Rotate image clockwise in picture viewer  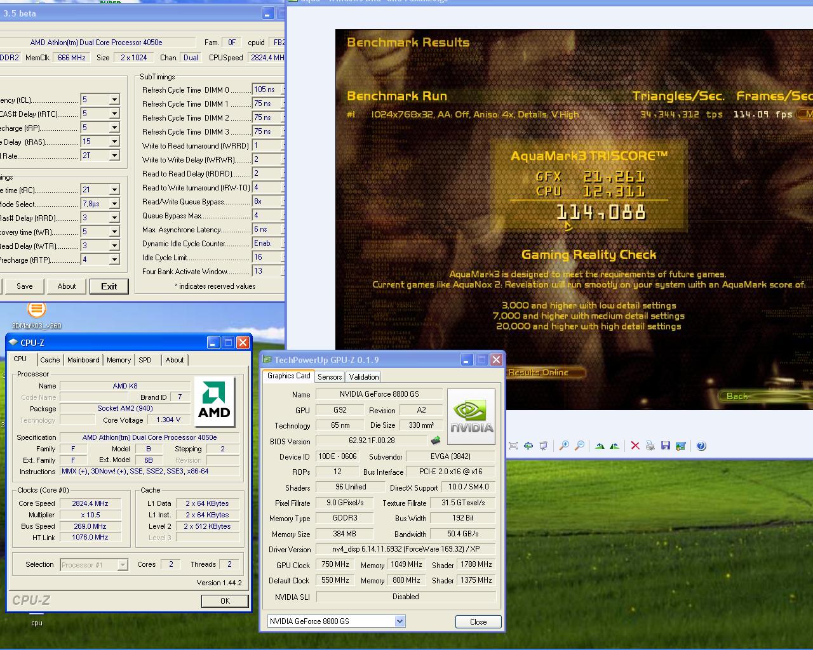click(x=600, y=446)
